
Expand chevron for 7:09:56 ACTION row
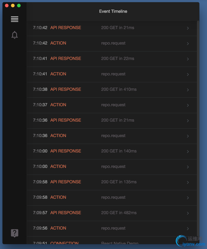pos(188,228)
